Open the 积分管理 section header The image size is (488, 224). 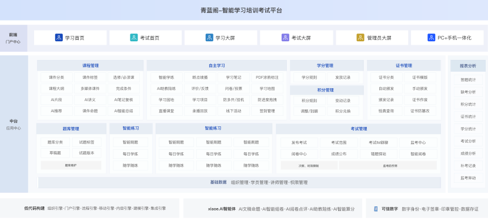tap(326, 90)
